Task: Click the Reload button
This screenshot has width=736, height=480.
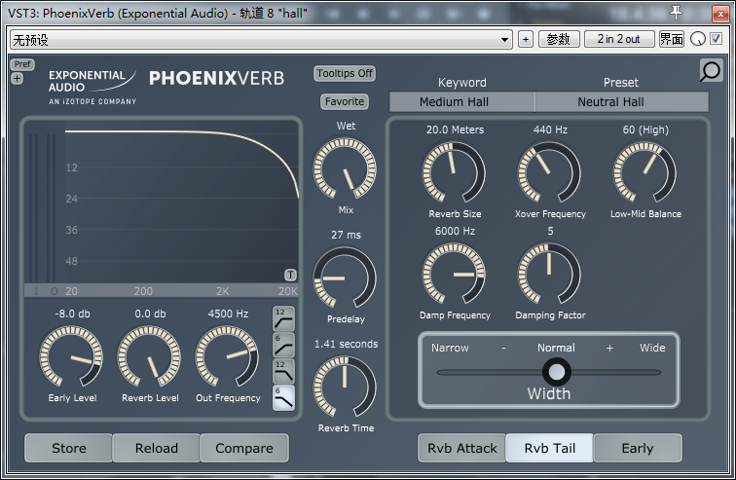Action: 157,448
